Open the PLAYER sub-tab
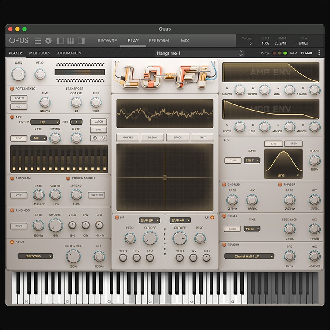The height and width of the screenshot is (330, 330). [x=15, y=53]
